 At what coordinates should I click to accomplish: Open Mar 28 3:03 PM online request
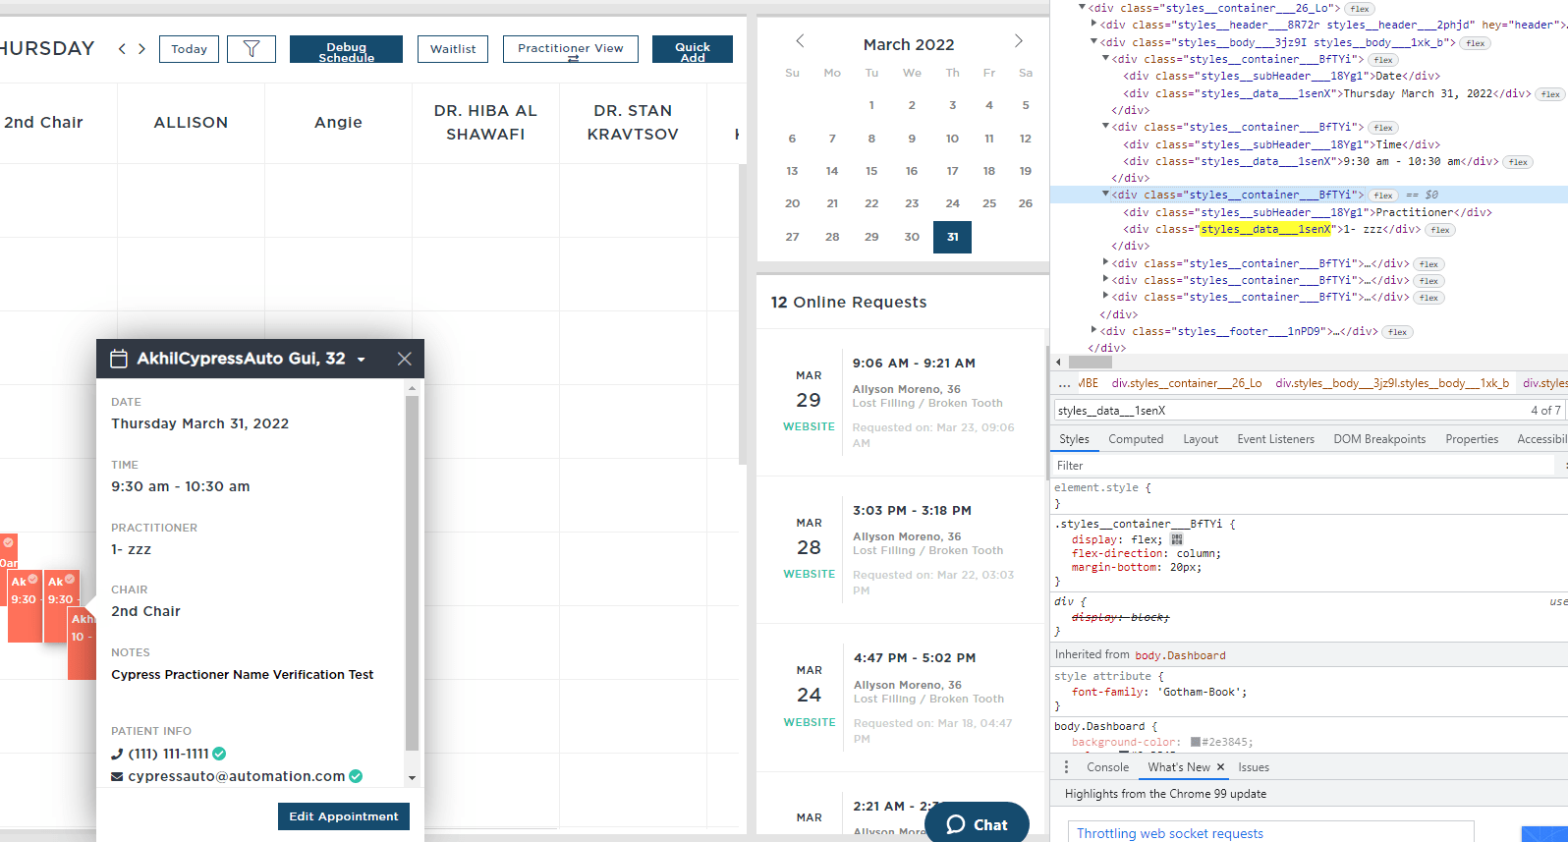point(899,550)
